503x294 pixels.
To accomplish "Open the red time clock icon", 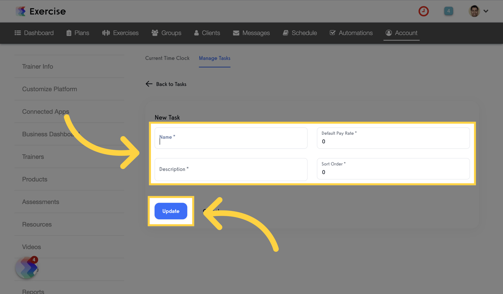I will [x=424, y=11].
